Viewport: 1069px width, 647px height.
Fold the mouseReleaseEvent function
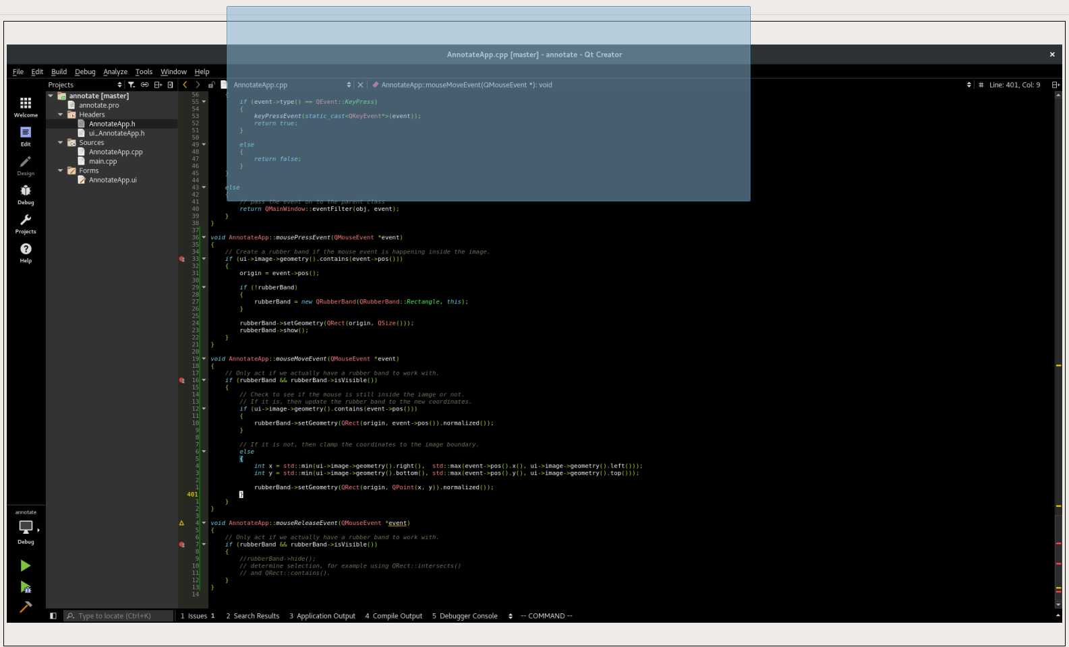(x=204, y=523)
